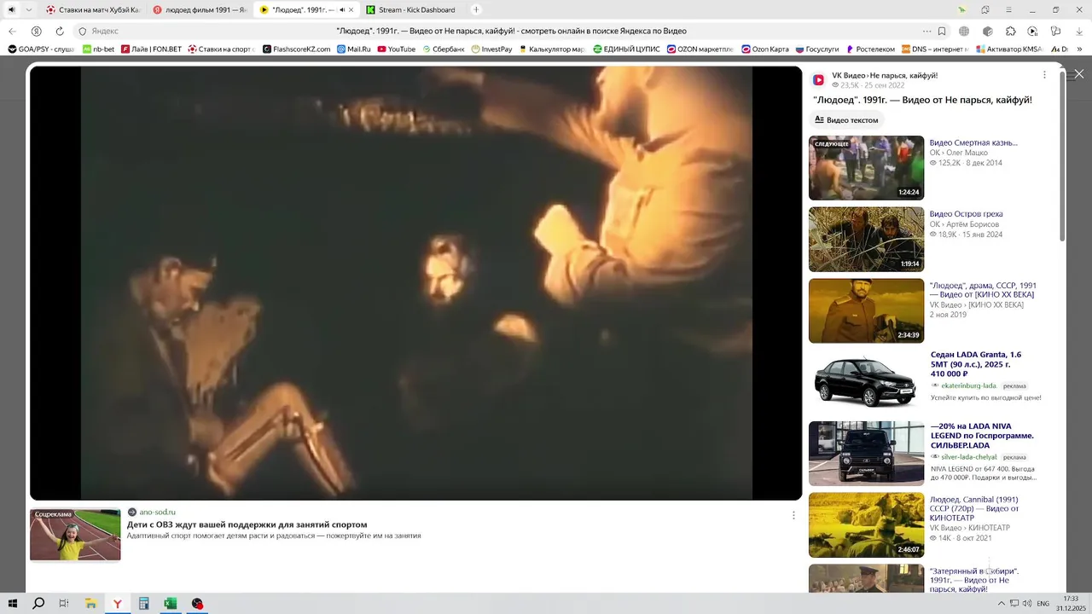Click the volume speaker tray icon
This screenshot has height=614, width=1092.
tap(1027, 604)
